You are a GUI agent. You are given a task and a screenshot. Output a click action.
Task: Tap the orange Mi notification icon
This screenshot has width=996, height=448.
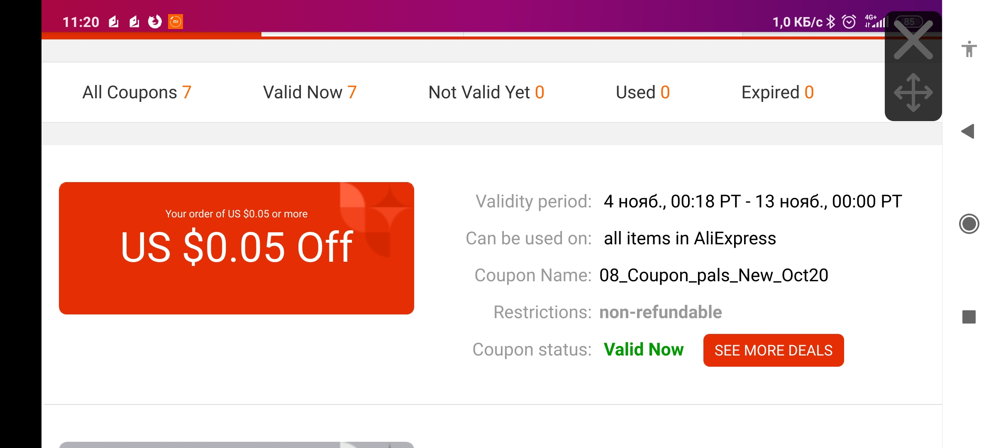176,22
